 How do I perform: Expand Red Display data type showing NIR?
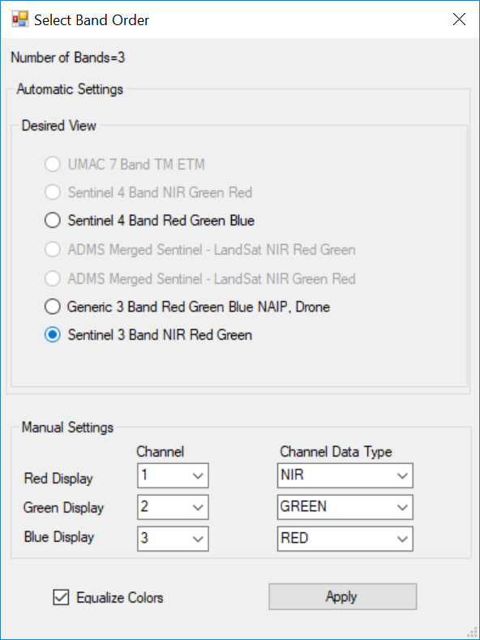(345, 475)
